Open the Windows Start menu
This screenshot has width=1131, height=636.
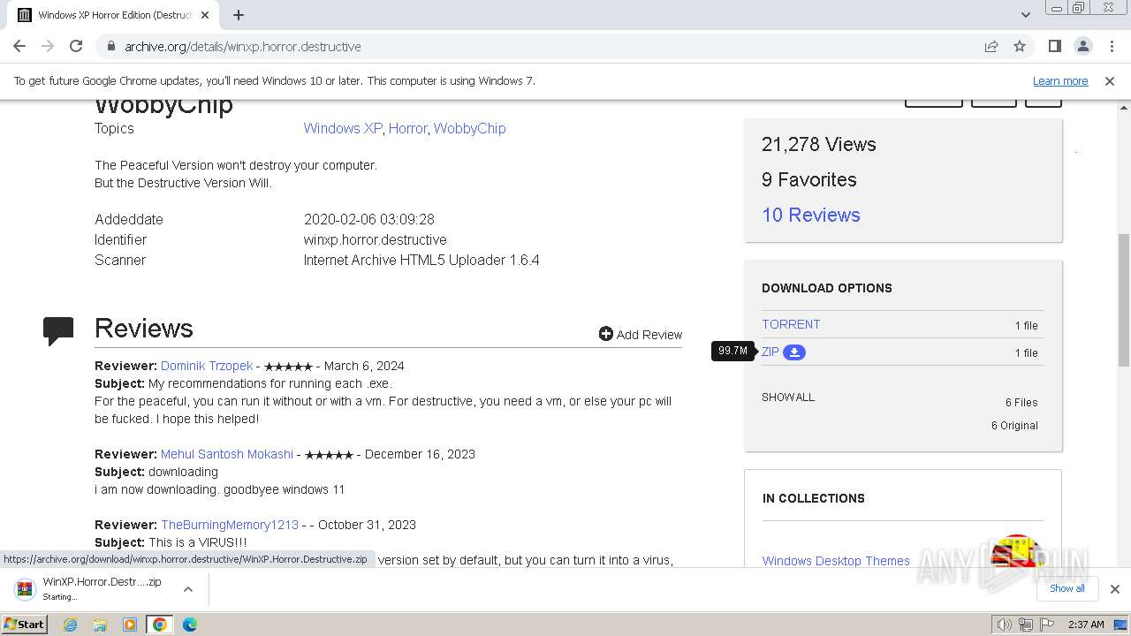coord(25,624)
